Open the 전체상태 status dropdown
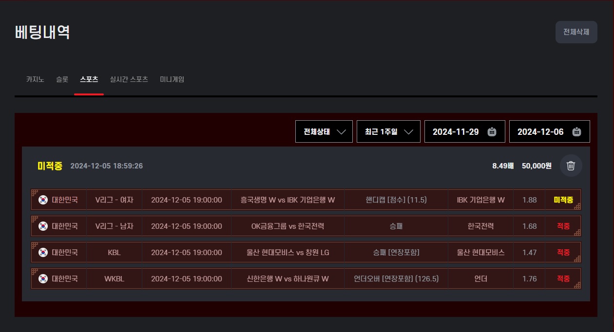The width and height of the screenshot is (614, 332). pyautogui.click(x=324, y=131)
